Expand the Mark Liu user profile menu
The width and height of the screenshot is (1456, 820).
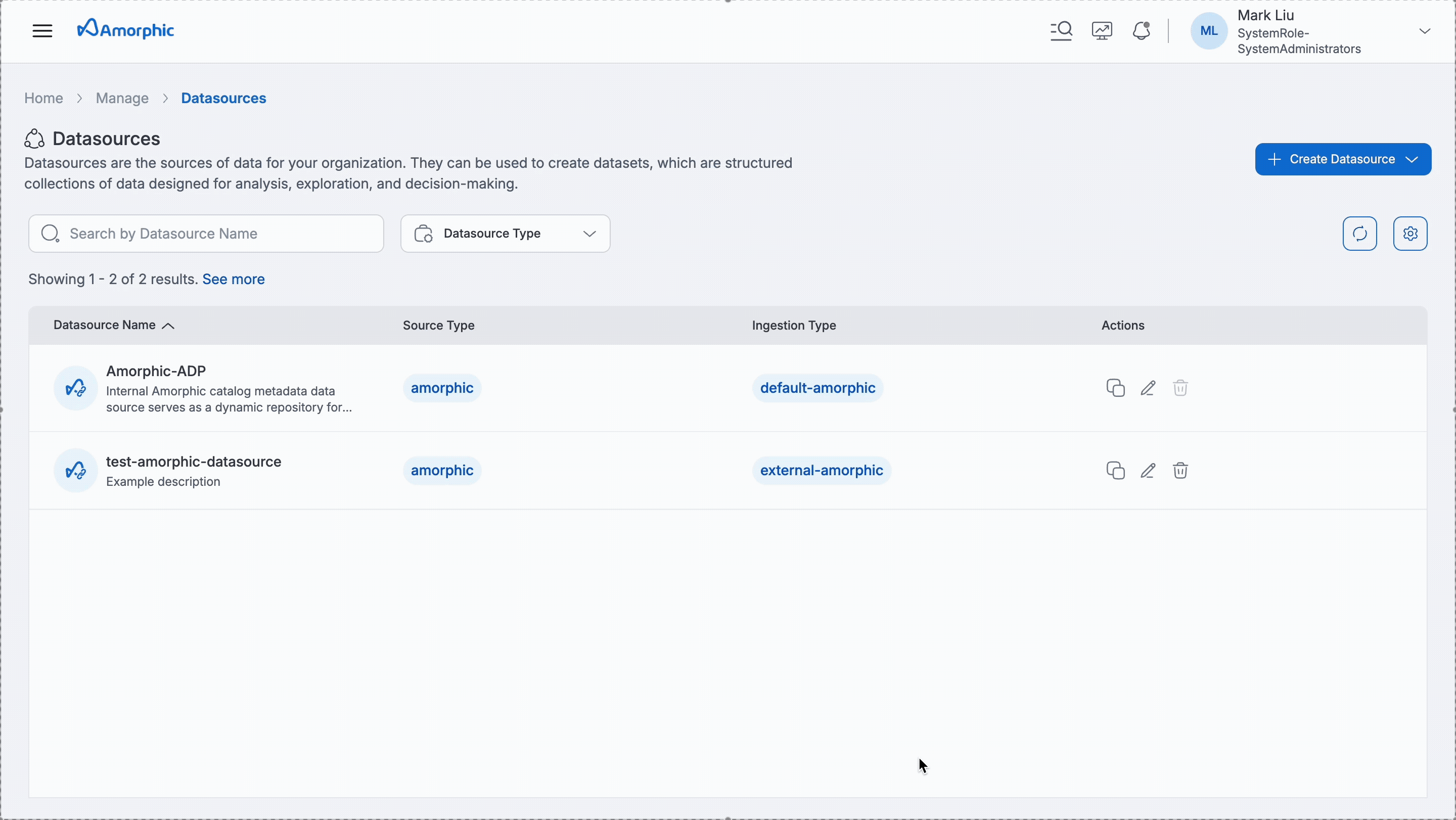1424,31
